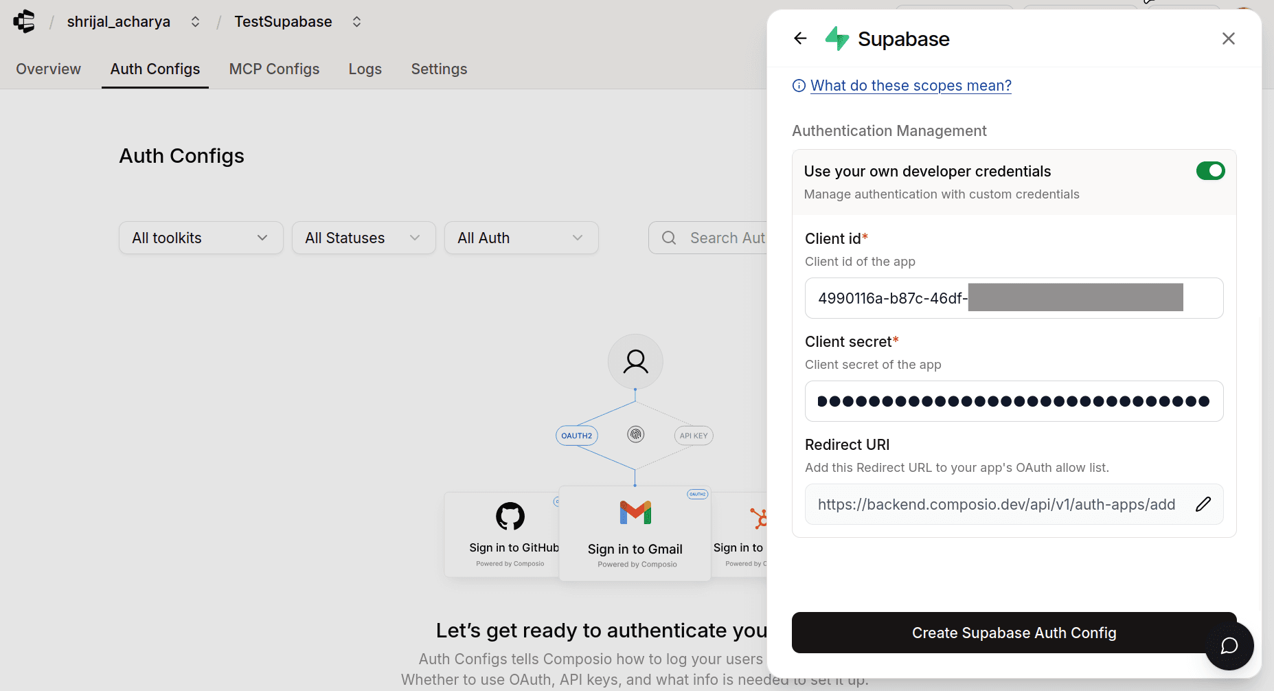This screenshot has height=691, width=1274.
Task: Go to the Logs tab
Action: coord(365,69)
